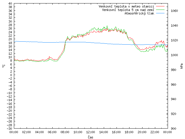This screenshot has width=185, height=139.
Task: Click the red curve's small bump near 05:30
Action: point(49,57)
